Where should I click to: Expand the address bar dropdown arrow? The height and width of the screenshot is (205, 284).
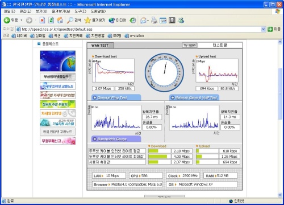click(263, 29)
